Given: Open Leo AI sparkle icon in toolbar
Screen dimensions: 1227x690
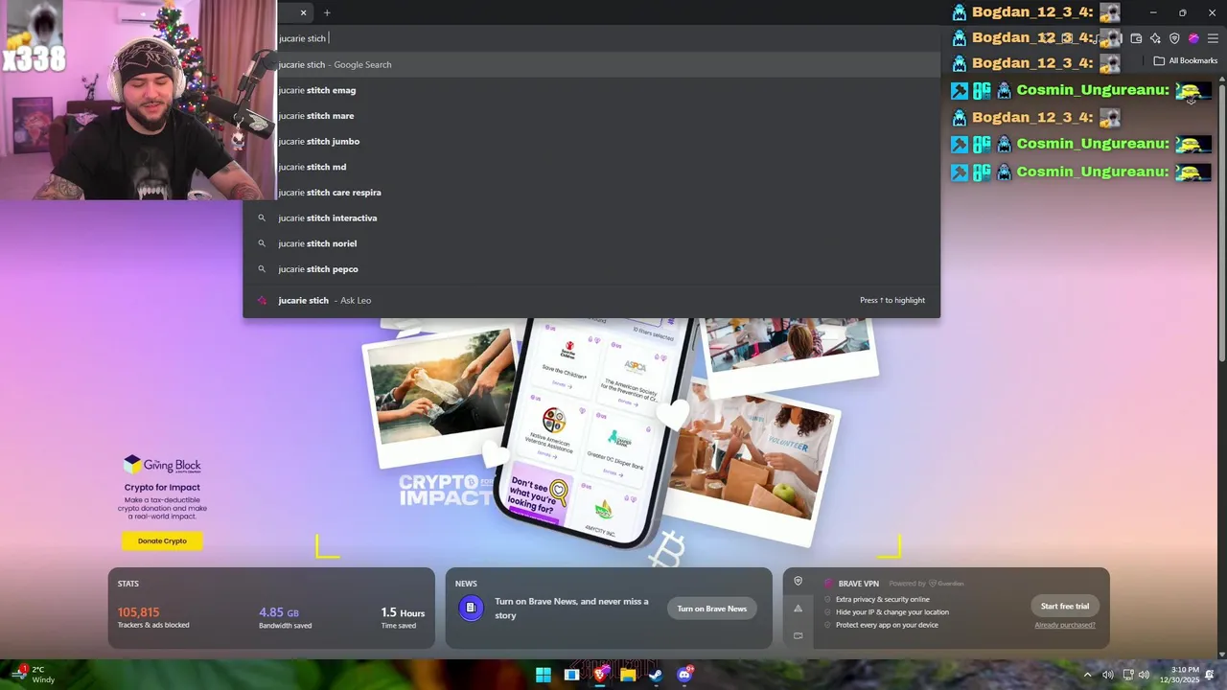Looking at the screenshot, I should pyautogui.click(x=1155, y=38).
